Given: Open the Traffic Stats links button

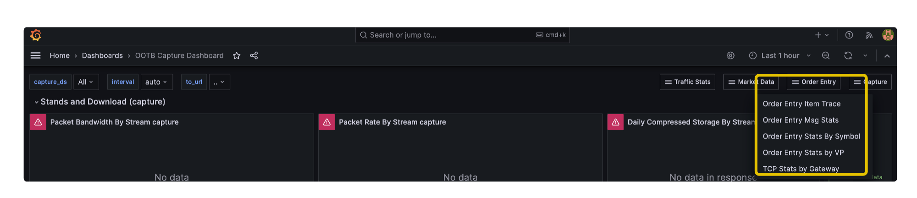Looking at the screenshot, I should tap(687, 82).
